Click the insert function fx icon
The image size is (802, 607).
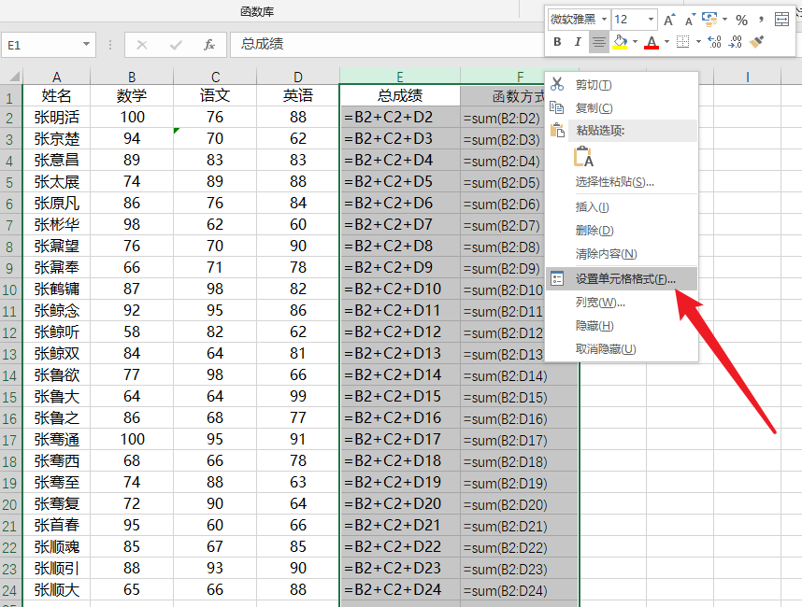[209, 44]
